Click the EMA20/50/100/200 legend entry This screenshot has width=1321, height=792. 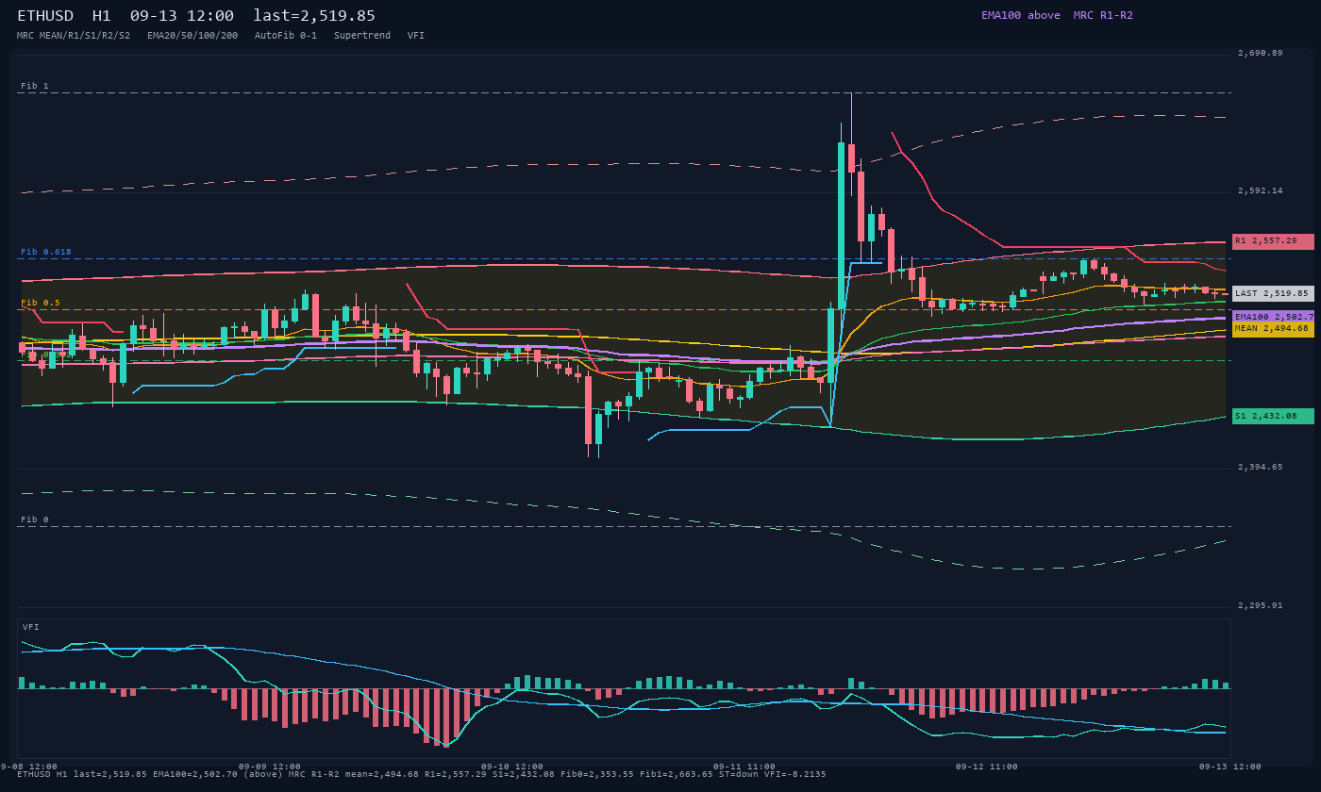point(192,36)
